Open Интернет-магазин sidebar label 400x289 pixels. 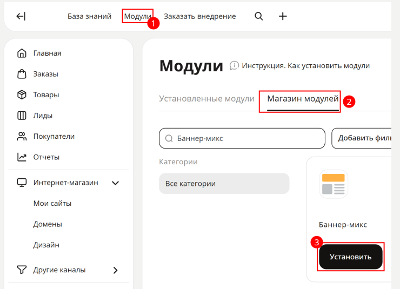[65, 183]
